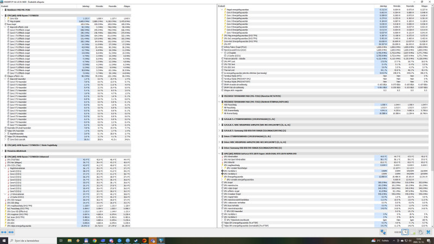Expand S.M.A.R.T.: WDC drive group
The width and height of the screenshot is (434, 244).
click(x=219, y=125)
